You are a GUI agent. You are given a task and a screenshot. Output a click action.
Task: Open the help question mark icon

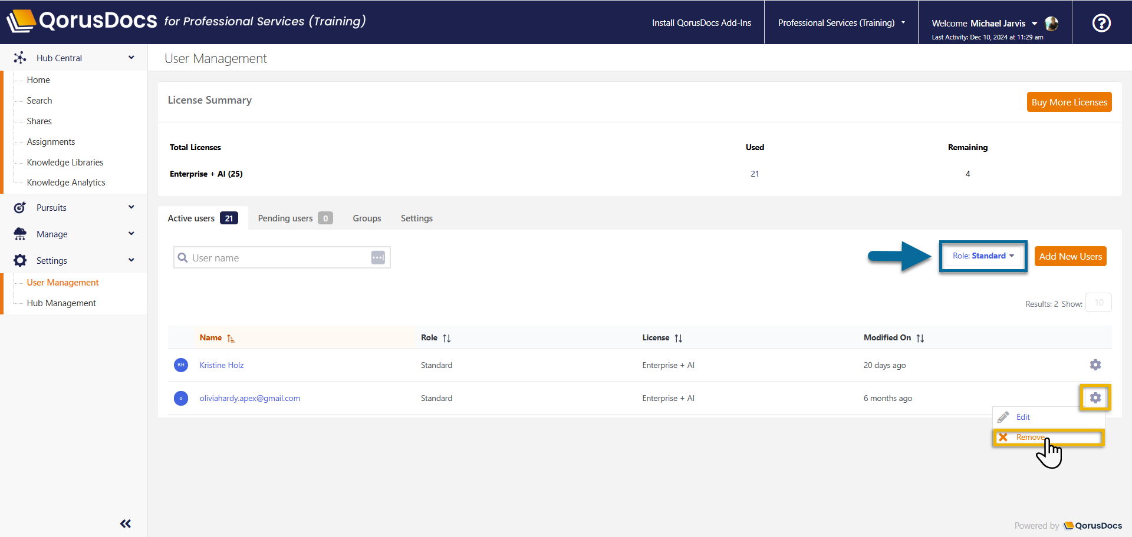(1101, 23)
